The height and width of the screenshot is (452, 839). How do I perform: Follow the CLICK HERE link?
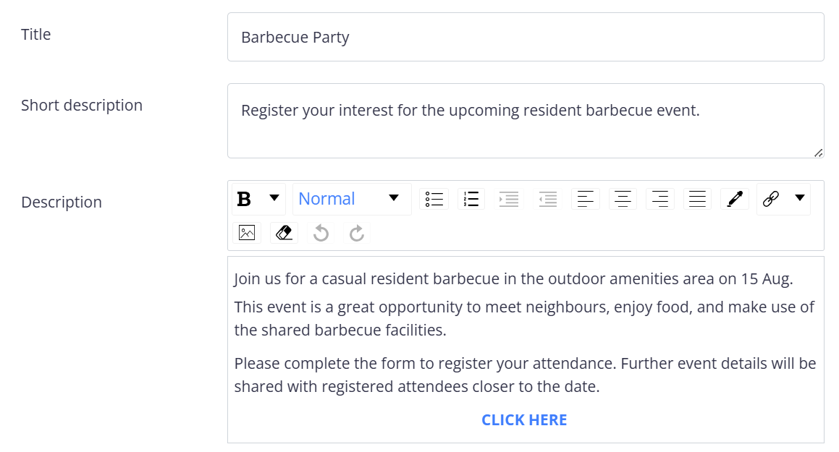point(524,420)
